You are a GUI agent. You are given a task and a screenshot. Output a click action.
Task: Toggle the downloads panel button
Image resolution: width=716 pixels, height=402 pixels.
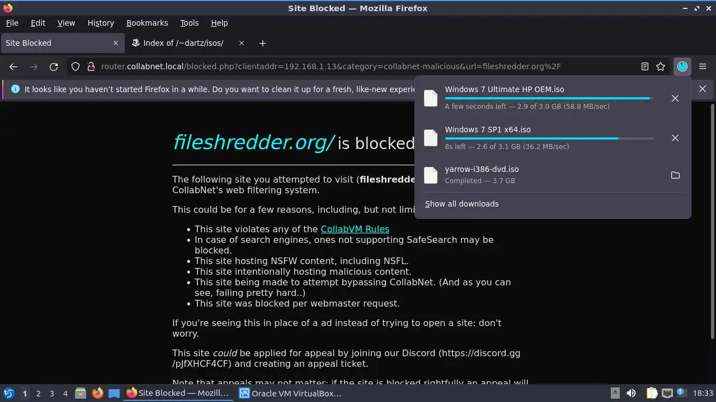[682, 66]
